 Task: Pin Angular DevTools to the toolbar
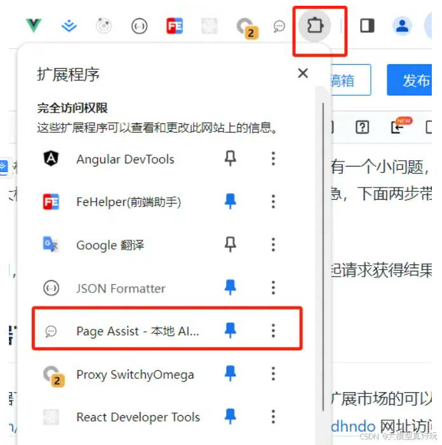(x=231, y=158)
